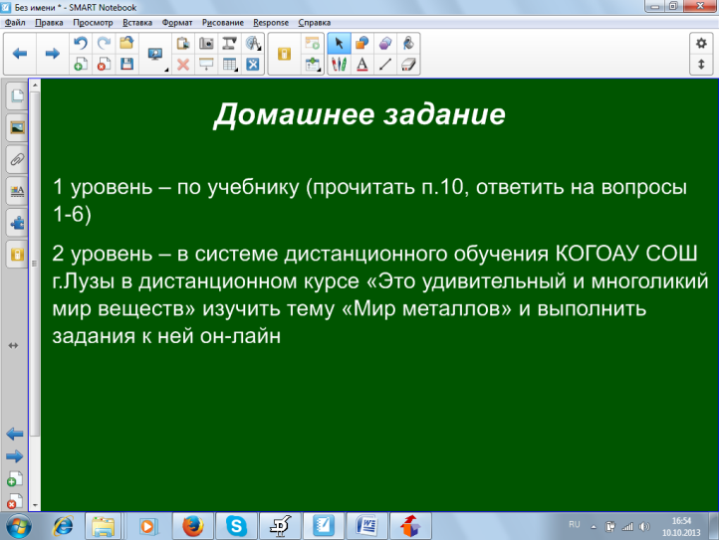
Task: Open the Windows Start menu
Action: tap(18, 526)
